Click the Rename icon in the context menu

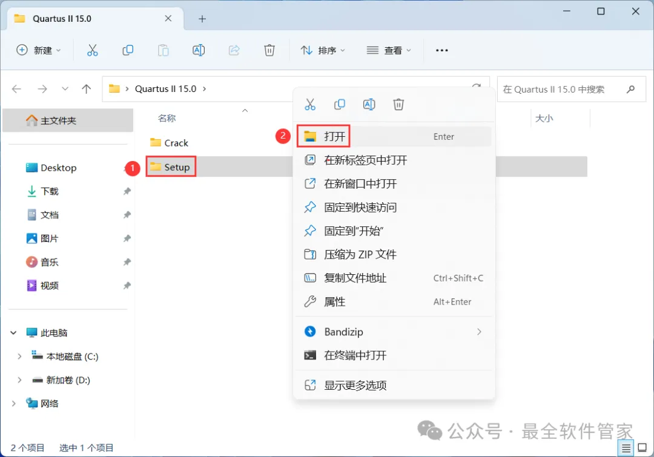[369, 104]
